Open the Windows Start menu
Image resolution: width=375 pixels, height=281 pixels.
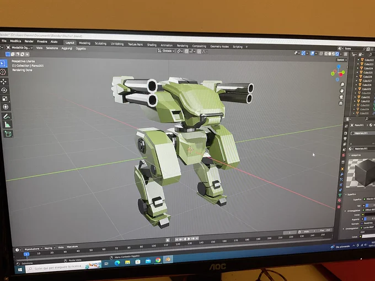[20, 269]
